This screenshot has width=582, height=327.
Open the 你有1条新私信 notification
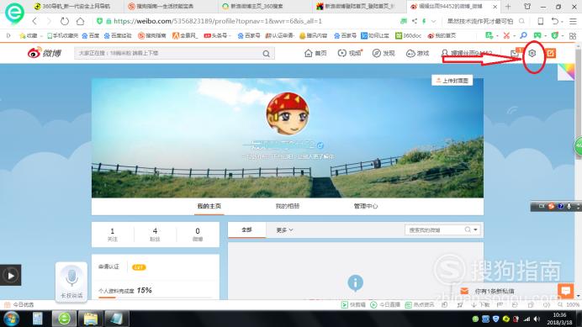495,292
